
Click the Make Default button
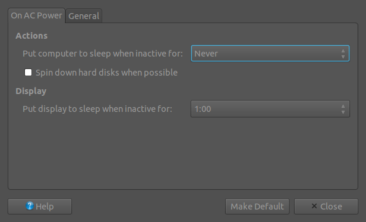257,206
